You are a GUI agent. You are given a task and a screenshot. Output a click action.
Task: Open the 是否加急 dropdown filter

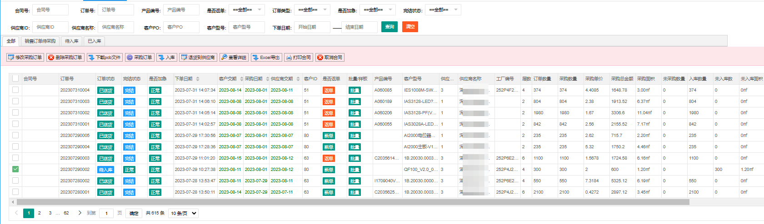tap(378, 10)
